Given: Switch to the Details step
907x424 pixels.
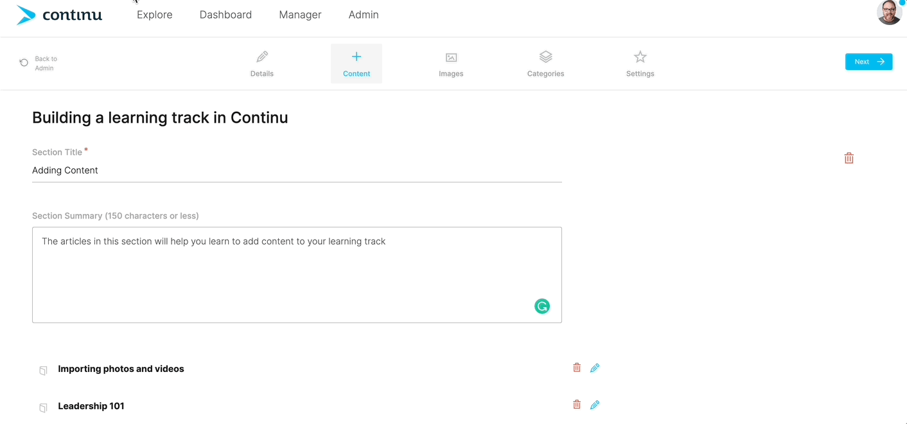Looking at the screenshot, I should coord(262,64).
